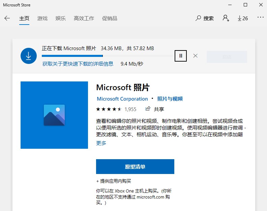Pause the Microsoft 照片 download
This screenshot has height=211, width=267.
point(180,56)
